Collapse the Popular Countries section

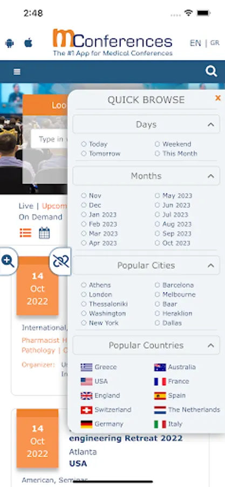tap(211, 345)
